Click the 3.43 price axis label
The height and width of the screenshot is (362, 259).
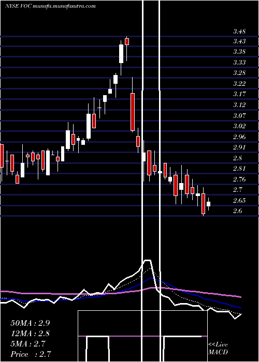point(239,41)
